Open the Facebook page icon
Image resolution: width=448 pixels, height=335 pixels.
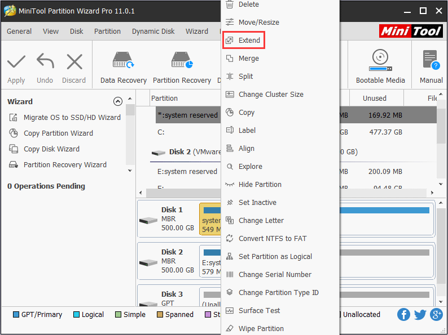coord(403,314)
